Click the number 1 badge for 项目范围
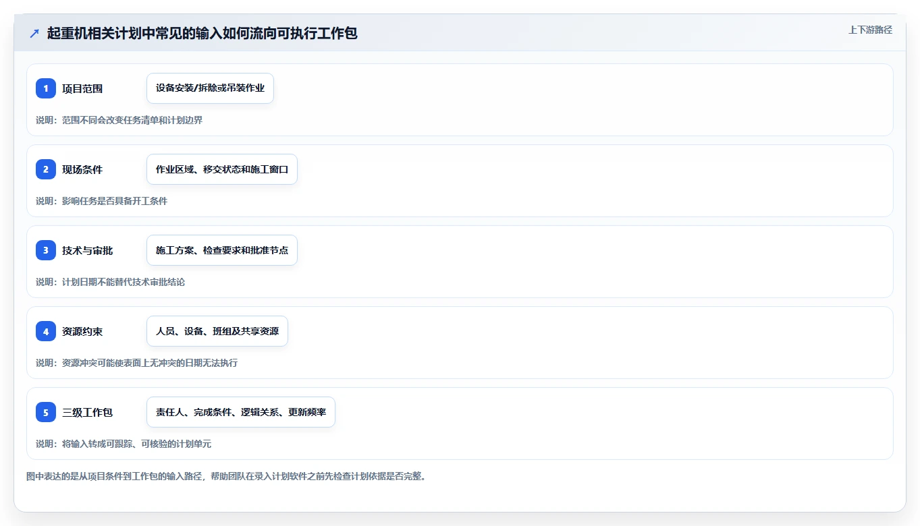This screenshot has height=526, width=920. [46, 88]
